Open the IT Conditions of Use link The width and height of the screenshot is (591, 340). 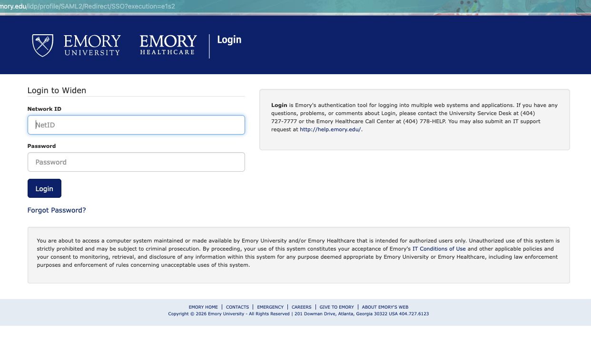(439, 249)
